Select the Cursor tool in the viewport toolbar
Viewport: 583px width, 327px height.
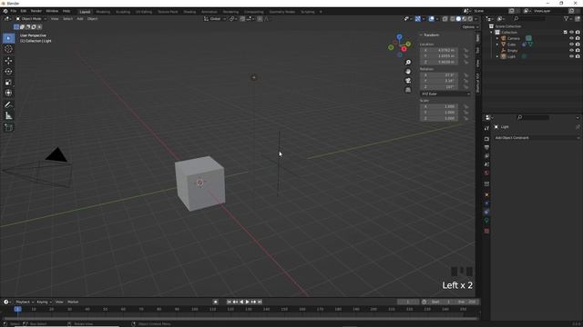8,49
